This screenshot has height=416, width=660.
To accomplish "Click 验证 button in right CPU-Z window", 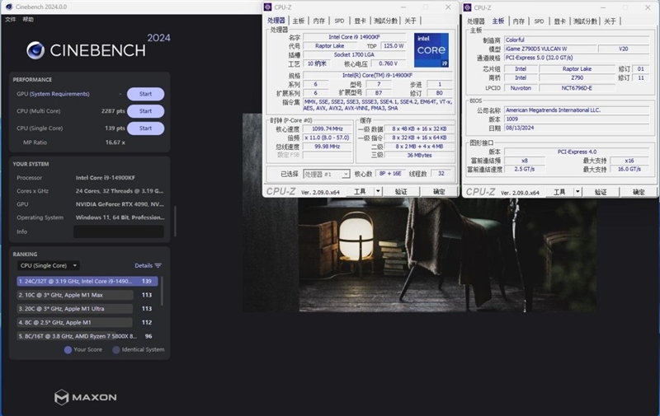I will pos(601,192).
